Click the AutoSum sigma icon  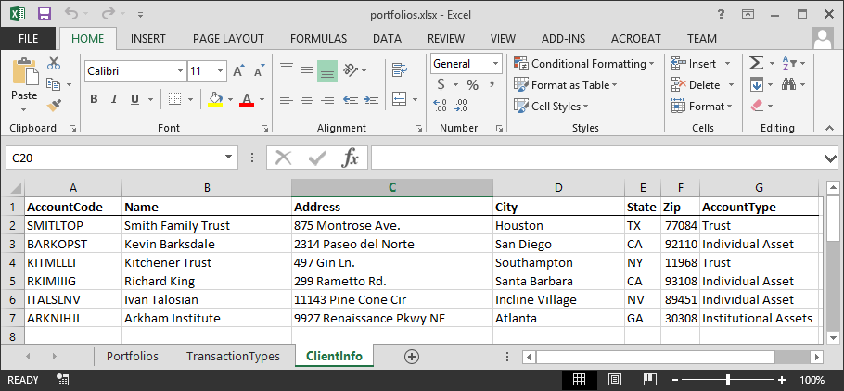757,63
